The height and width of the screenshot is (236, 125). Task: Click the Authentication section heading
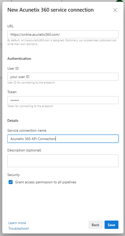click(19, 58)
